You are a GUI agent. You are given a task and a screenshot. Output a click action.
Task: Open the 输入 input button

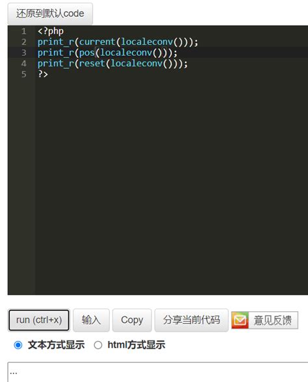point(91,320)
